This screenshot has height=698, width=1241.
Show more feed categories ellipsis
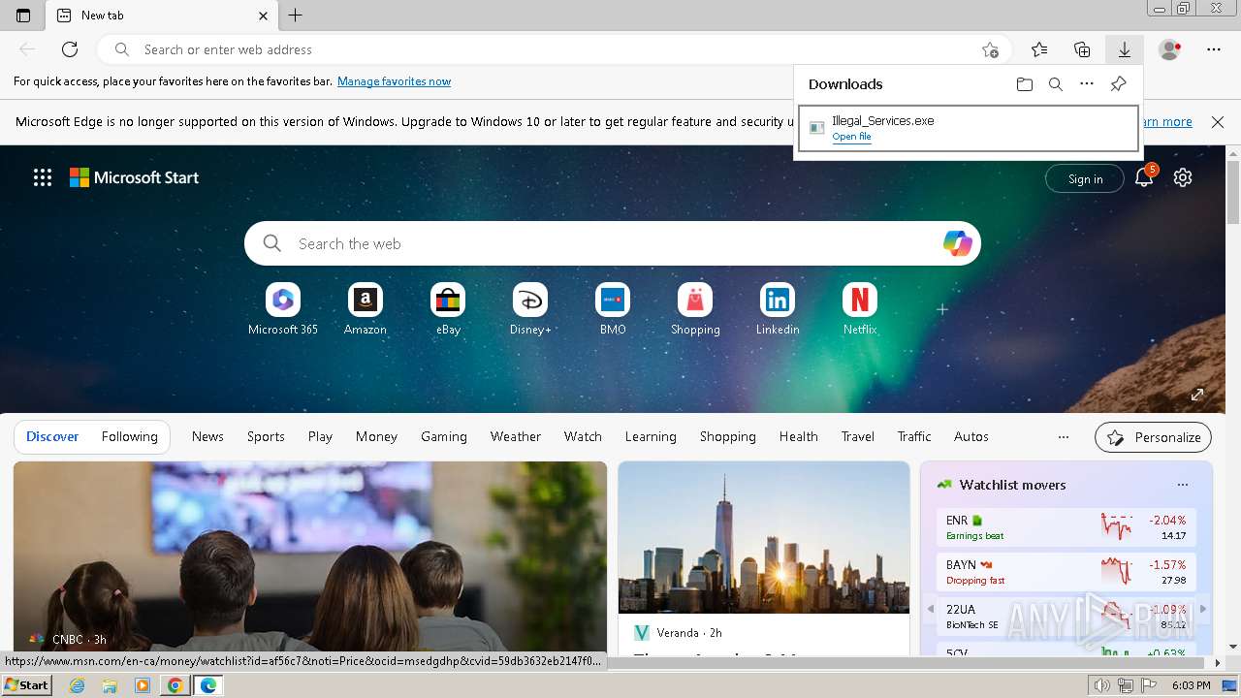coord(1064,437)
